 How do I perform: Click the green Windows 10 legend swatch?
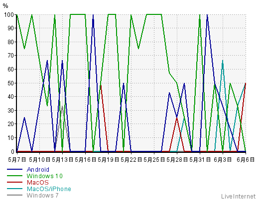(14, 176)
